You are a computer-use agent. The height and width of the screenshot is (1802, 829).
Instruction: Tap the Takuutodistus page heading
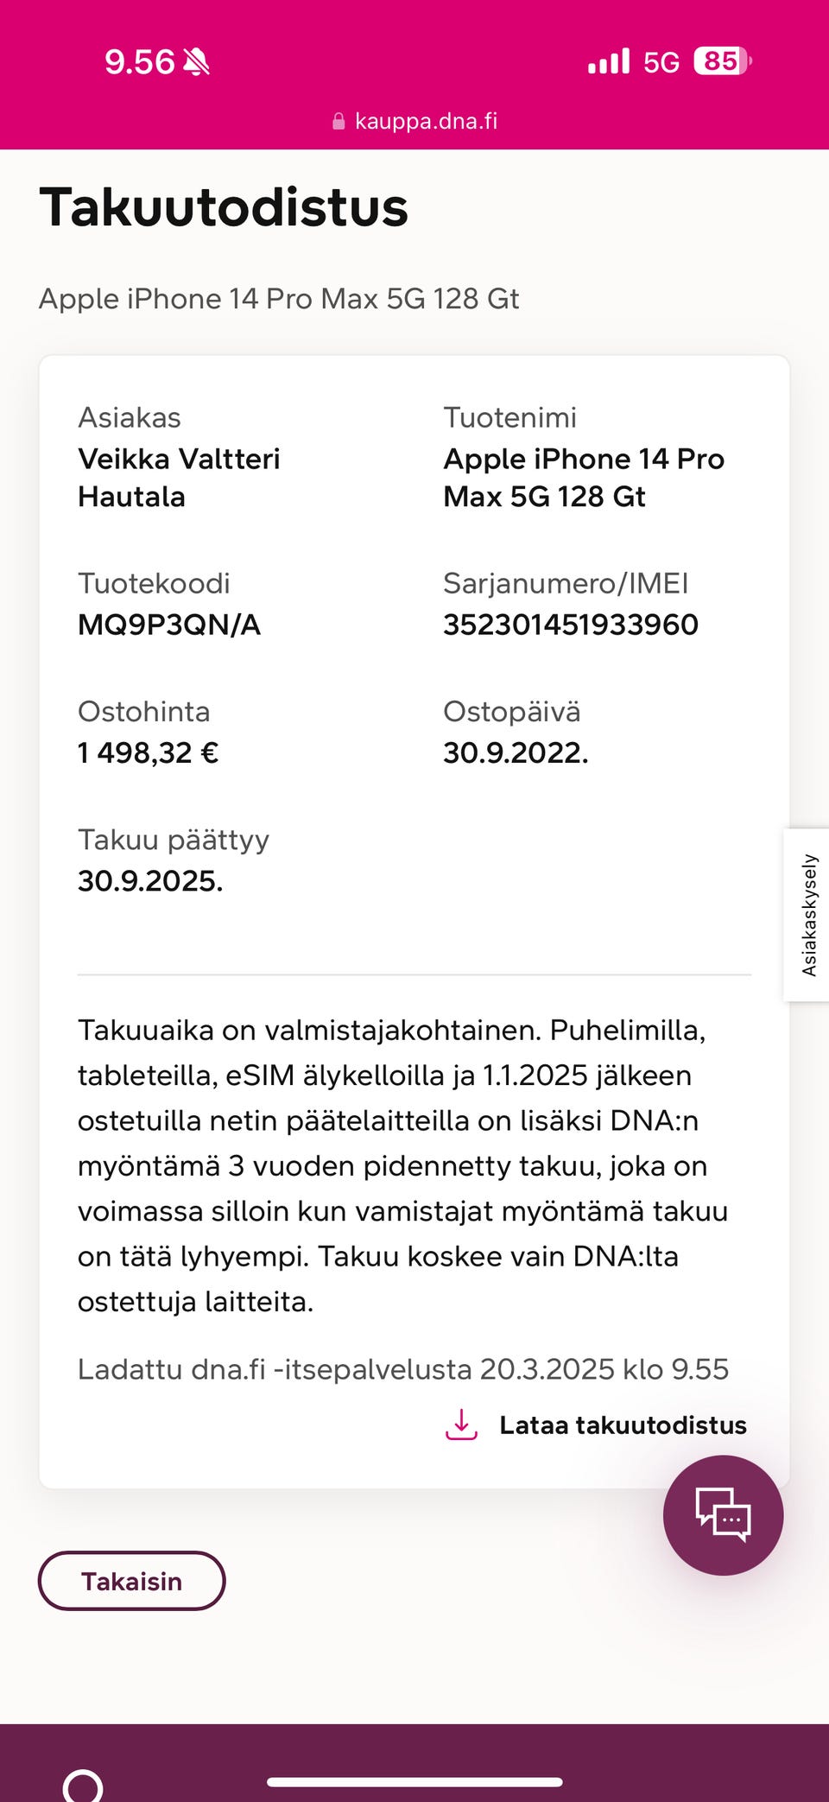pos(224,207)
